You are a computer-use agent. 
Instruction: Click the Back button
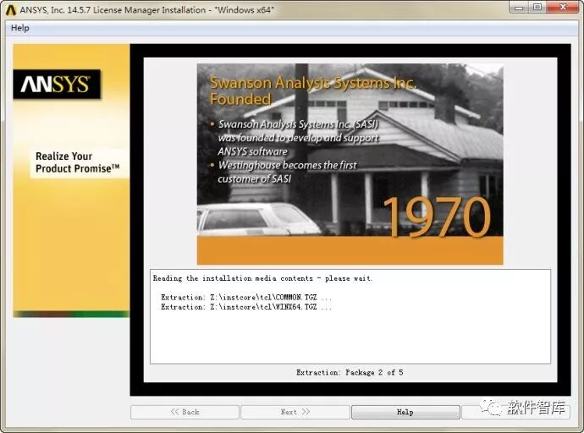click(185, 412)
